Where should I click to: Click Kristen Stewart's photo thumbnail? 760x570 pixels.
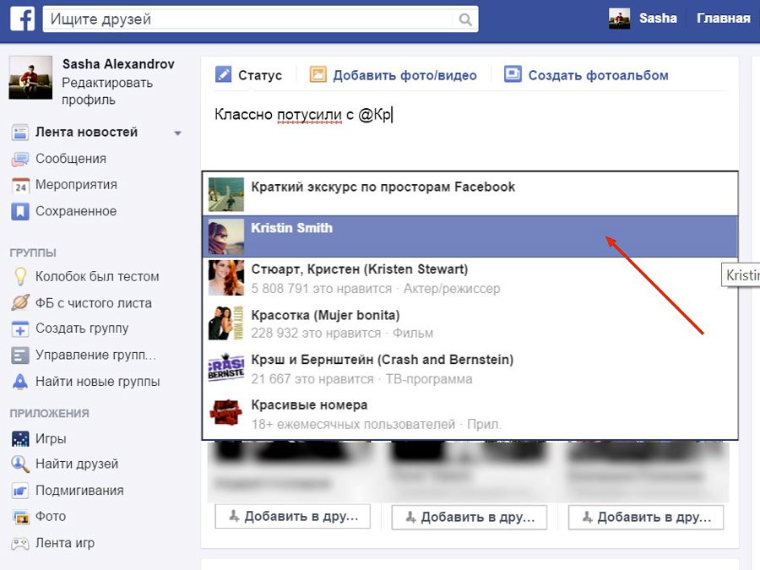tap(226, 278)
